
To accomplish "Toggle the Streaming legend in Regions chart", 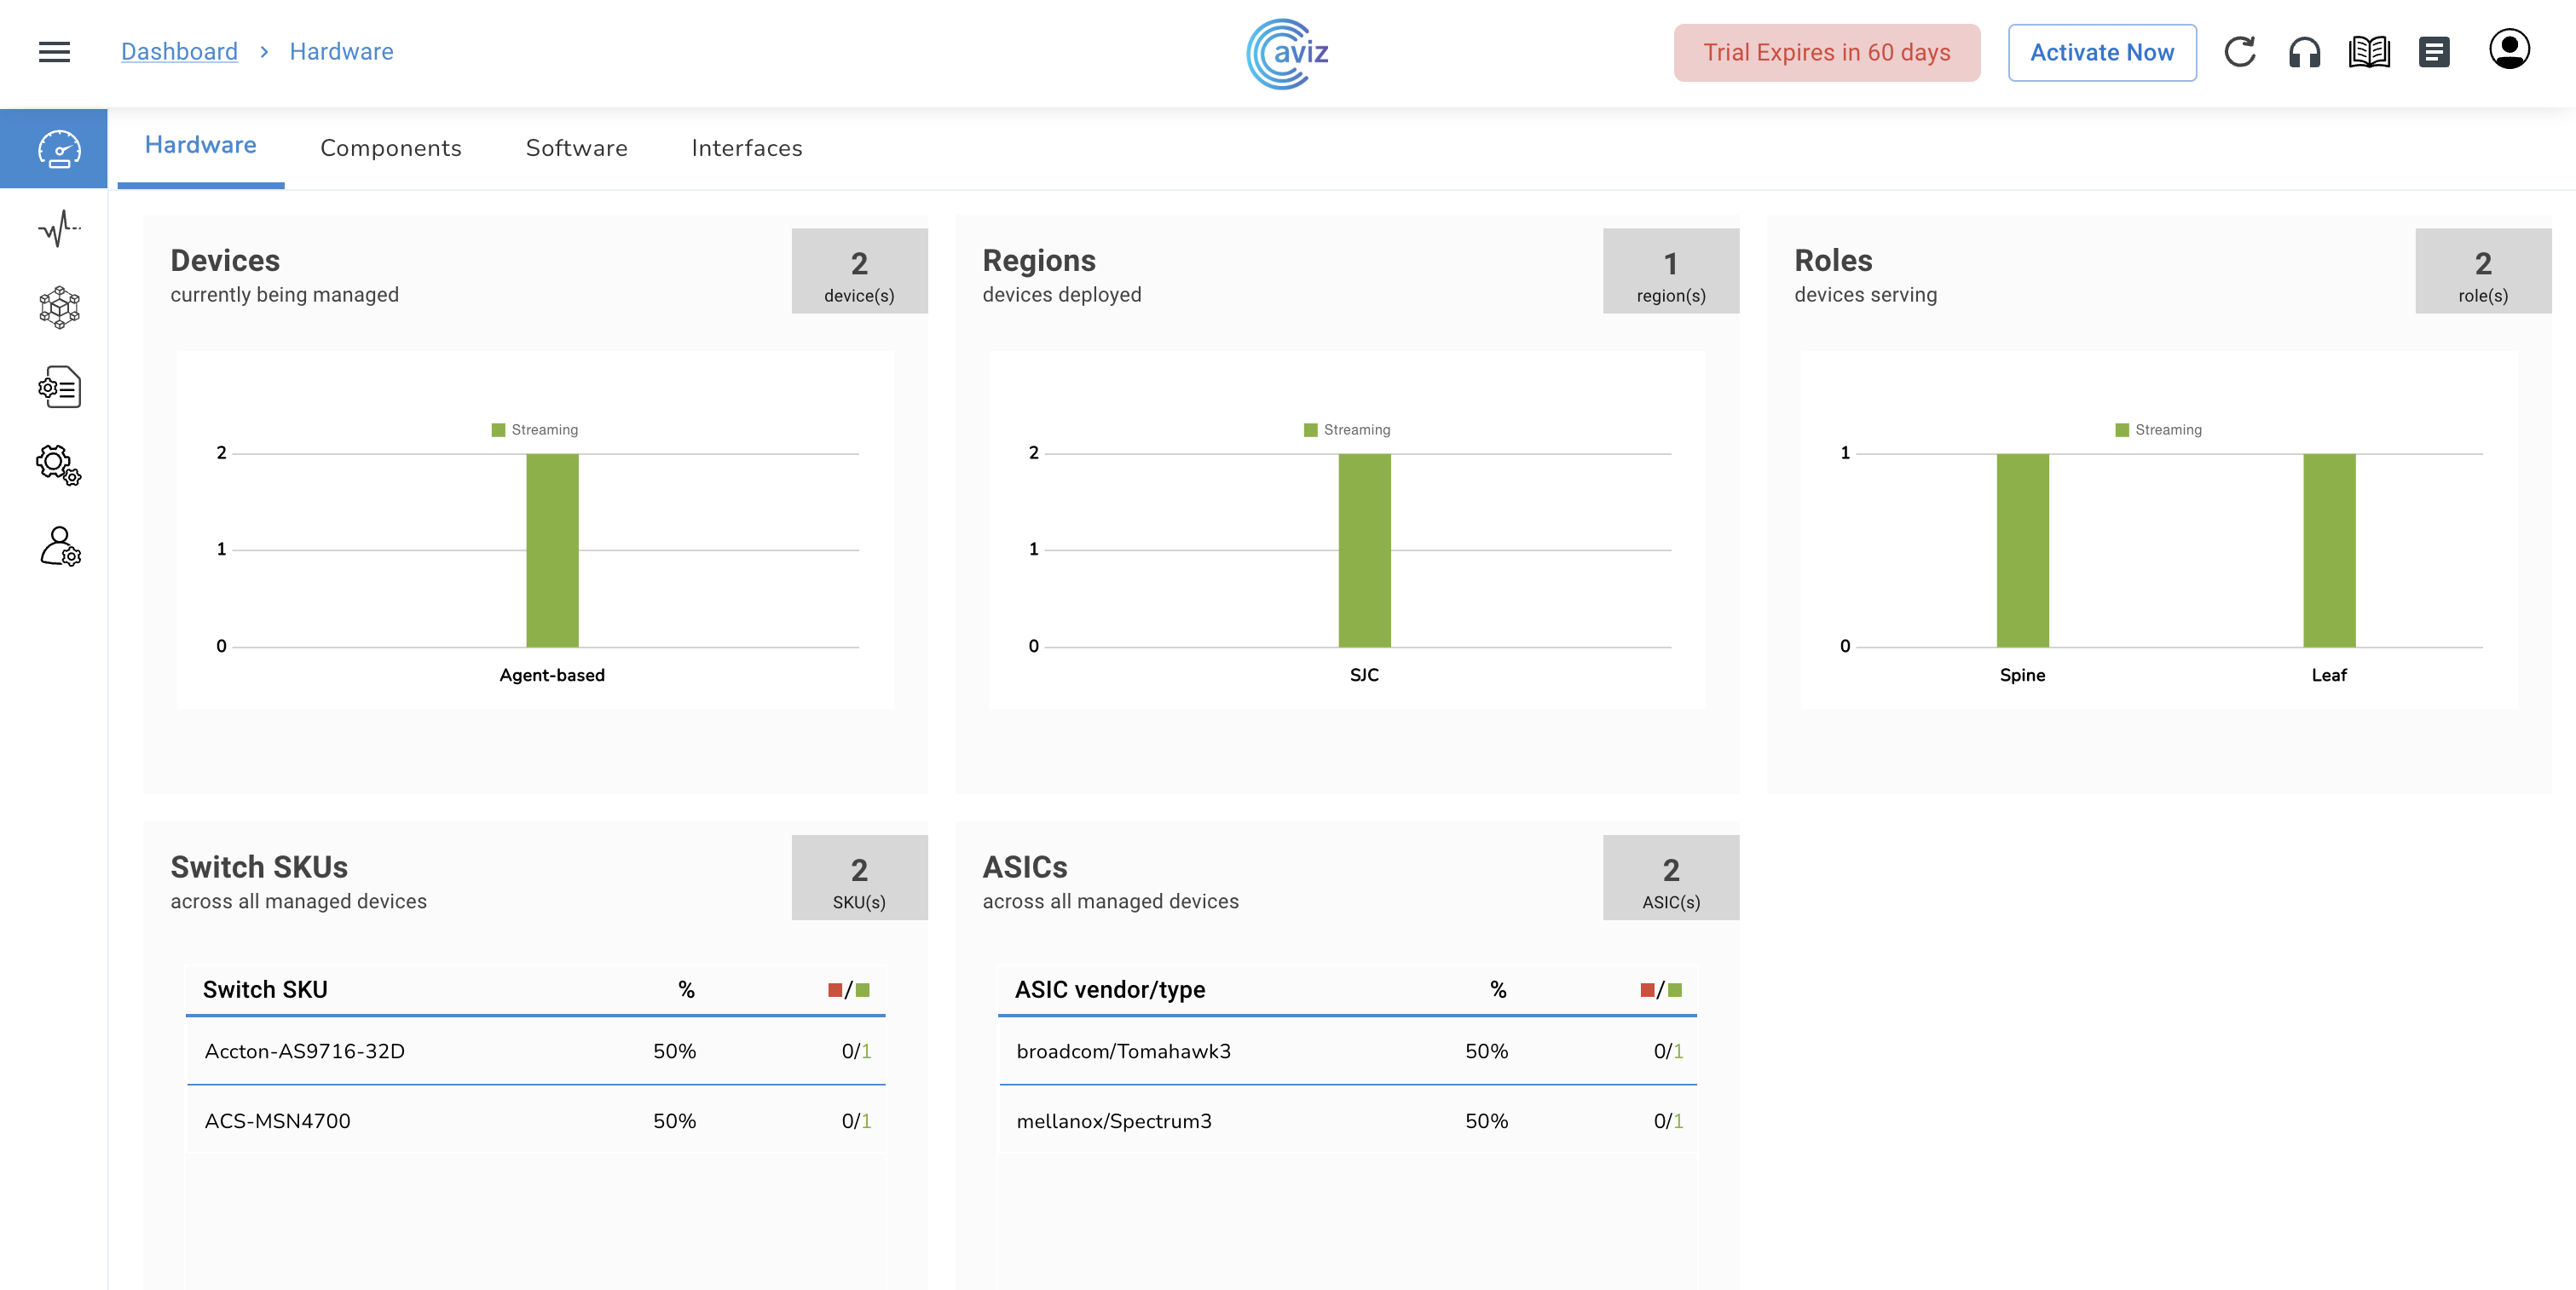I will click(1347, 429).
